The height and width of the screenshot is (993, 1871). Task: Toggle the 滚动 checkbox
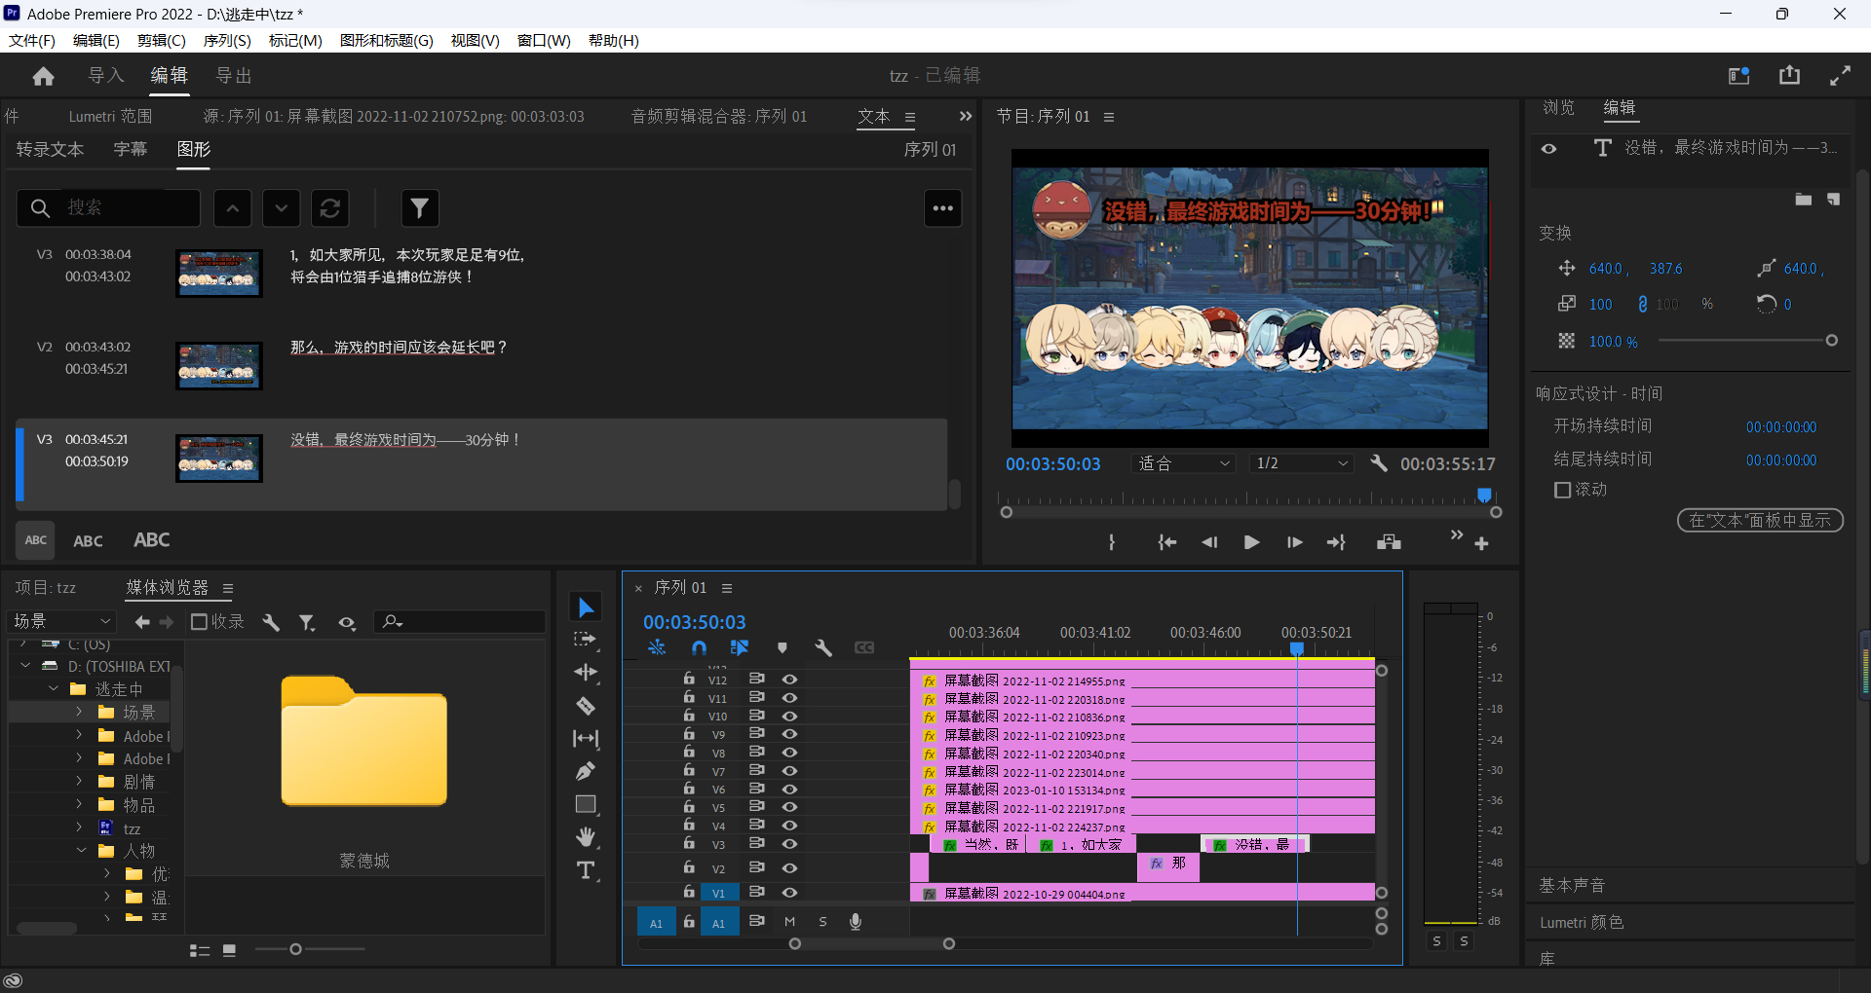coord(1562,490)
